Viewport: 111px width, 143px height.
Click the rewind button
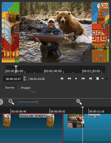[x=69, y=79]
